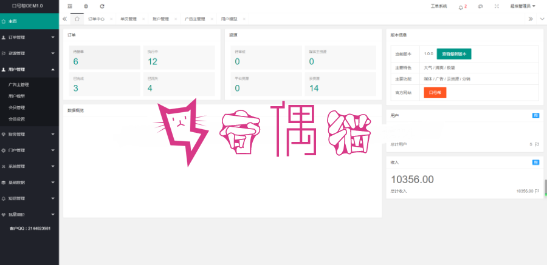Close the 广告主管理 tab
Viewport: 547px width, 265px height.
[212, 19]
